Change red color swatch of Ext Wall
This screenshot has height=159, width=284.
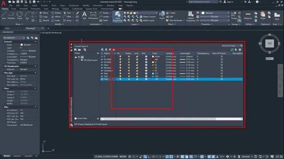click(x=153, y=59)
